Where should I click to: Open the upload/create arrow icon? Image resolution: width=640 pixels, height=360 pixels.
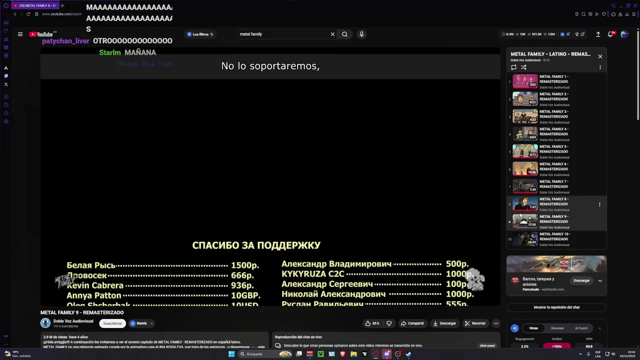pos(598,34)
